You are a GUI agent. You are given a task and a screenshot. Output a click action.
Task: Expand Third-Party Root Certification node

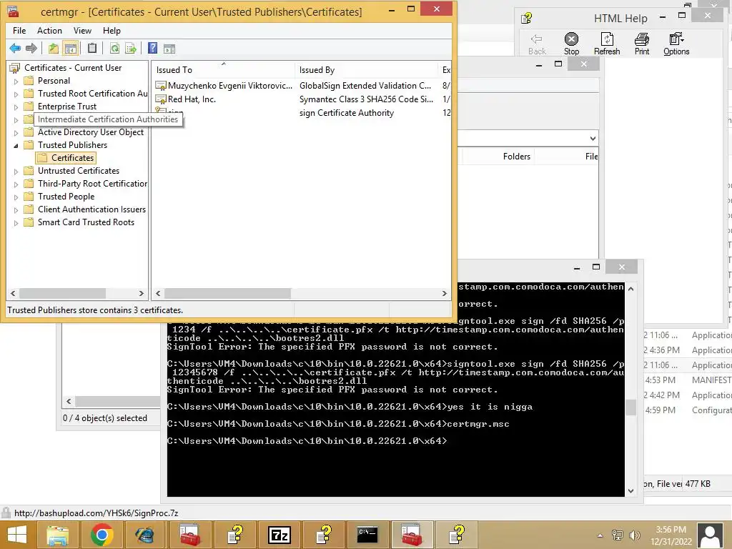click(x=16, y=184)
